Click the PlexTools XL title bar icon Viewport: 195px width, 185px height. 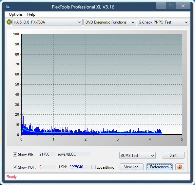[x=8, y=7]
